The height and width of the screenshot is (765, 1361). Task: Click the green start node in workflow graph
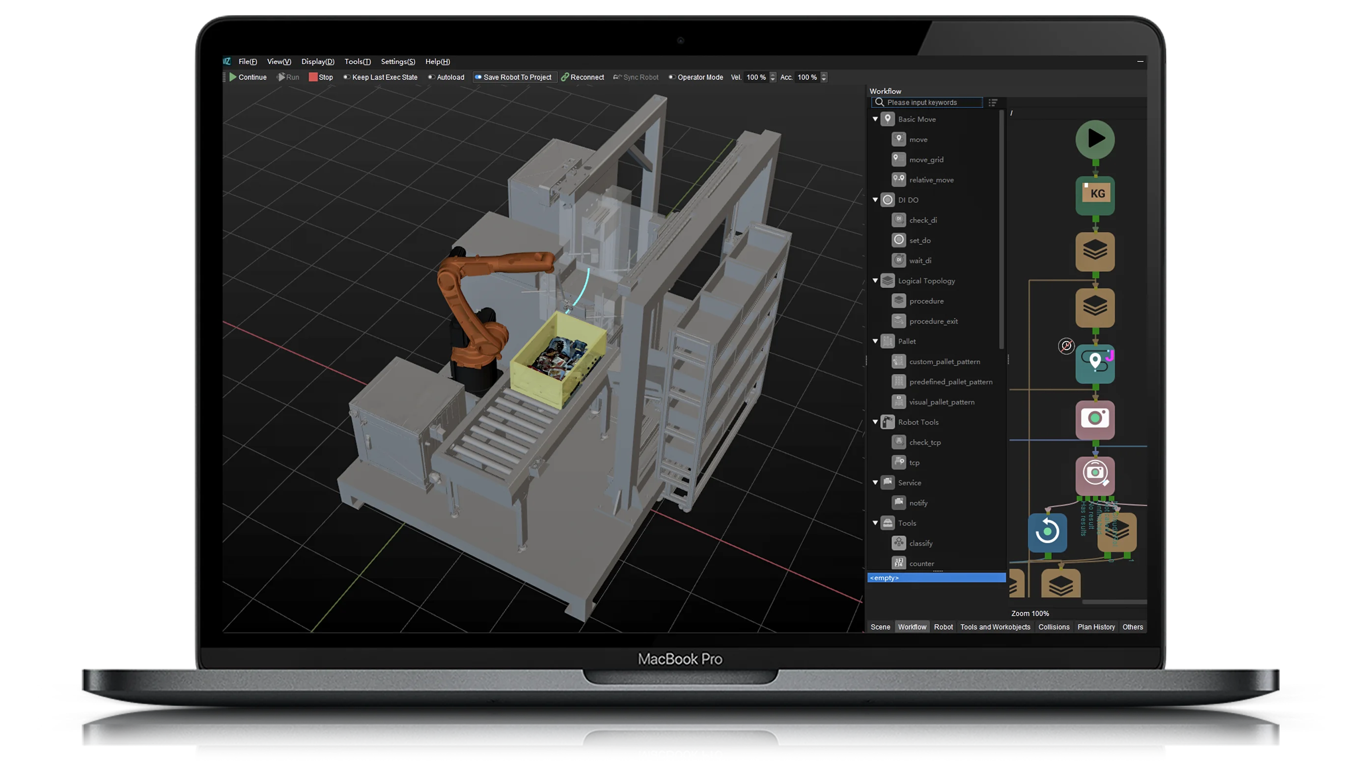[1095, 139]
